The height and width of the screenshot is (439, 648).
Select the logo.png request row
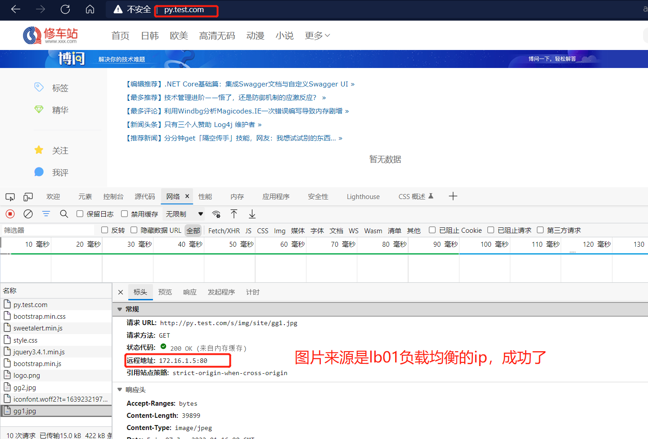(56, 376)
